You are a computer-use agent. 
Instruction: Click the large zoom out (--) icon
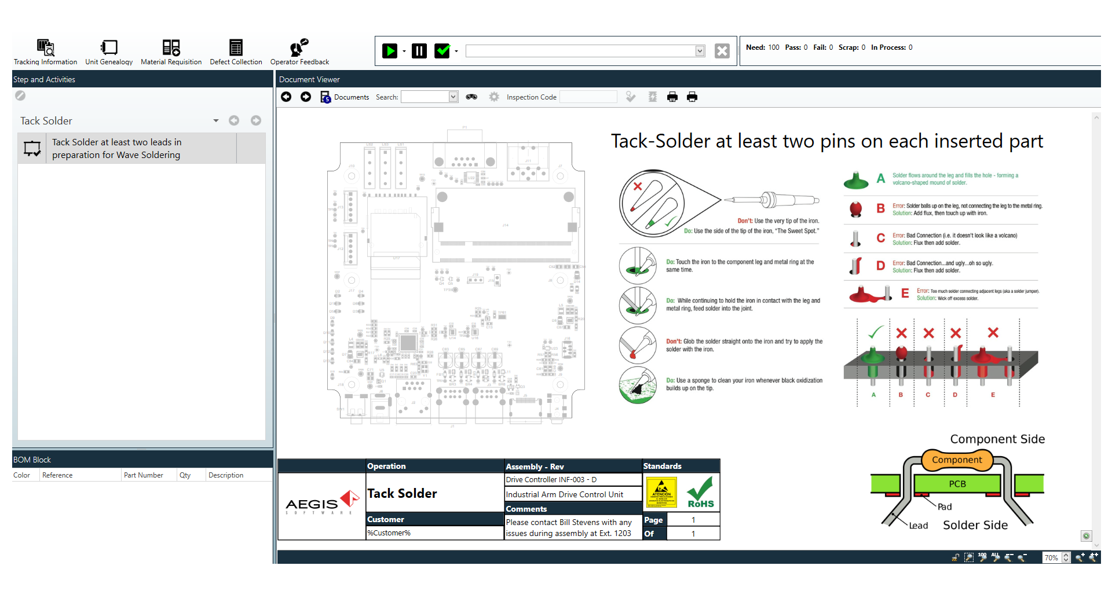[1009, 557]
